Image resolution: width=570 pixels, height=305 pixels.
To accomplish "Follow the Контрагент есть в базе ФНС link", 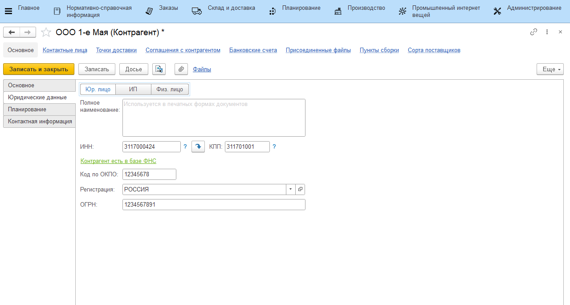I will pyautogui.click(x=118, y=161).
